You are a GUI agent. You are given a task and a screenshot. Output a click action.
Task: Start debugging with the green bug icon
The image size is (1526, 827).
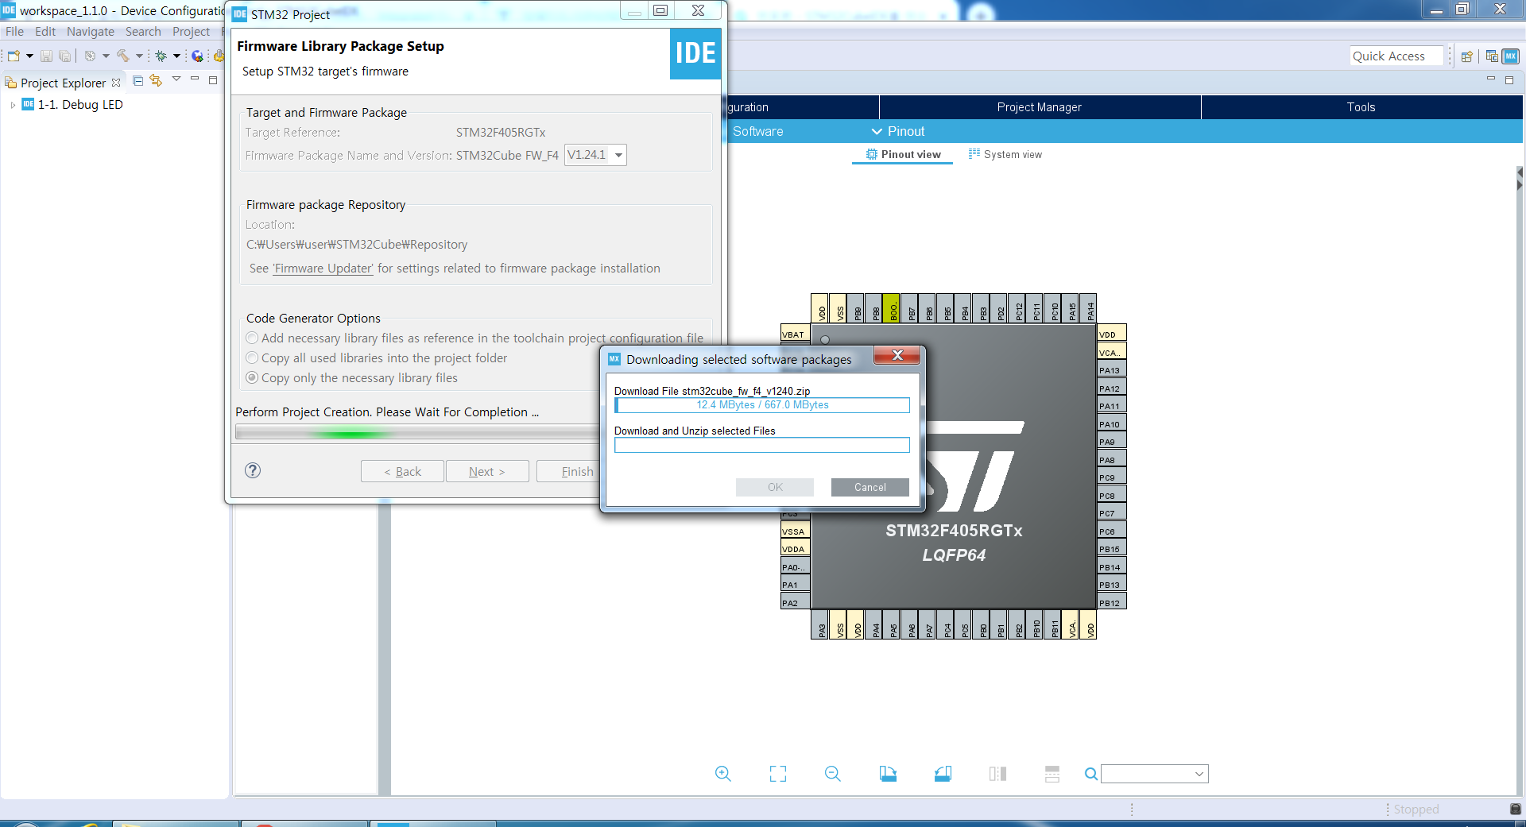click(x=161, y=56)
